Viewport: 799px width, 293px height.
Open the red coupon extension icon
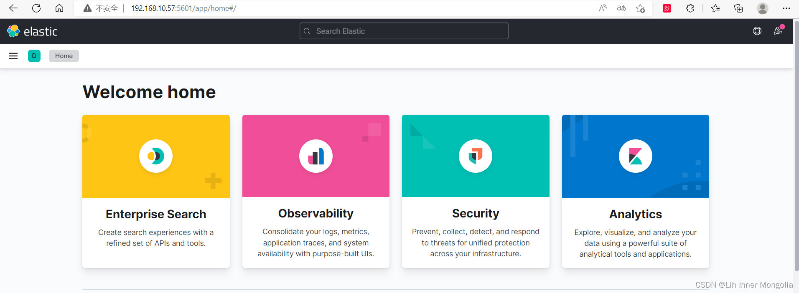[x=667, y=8]
